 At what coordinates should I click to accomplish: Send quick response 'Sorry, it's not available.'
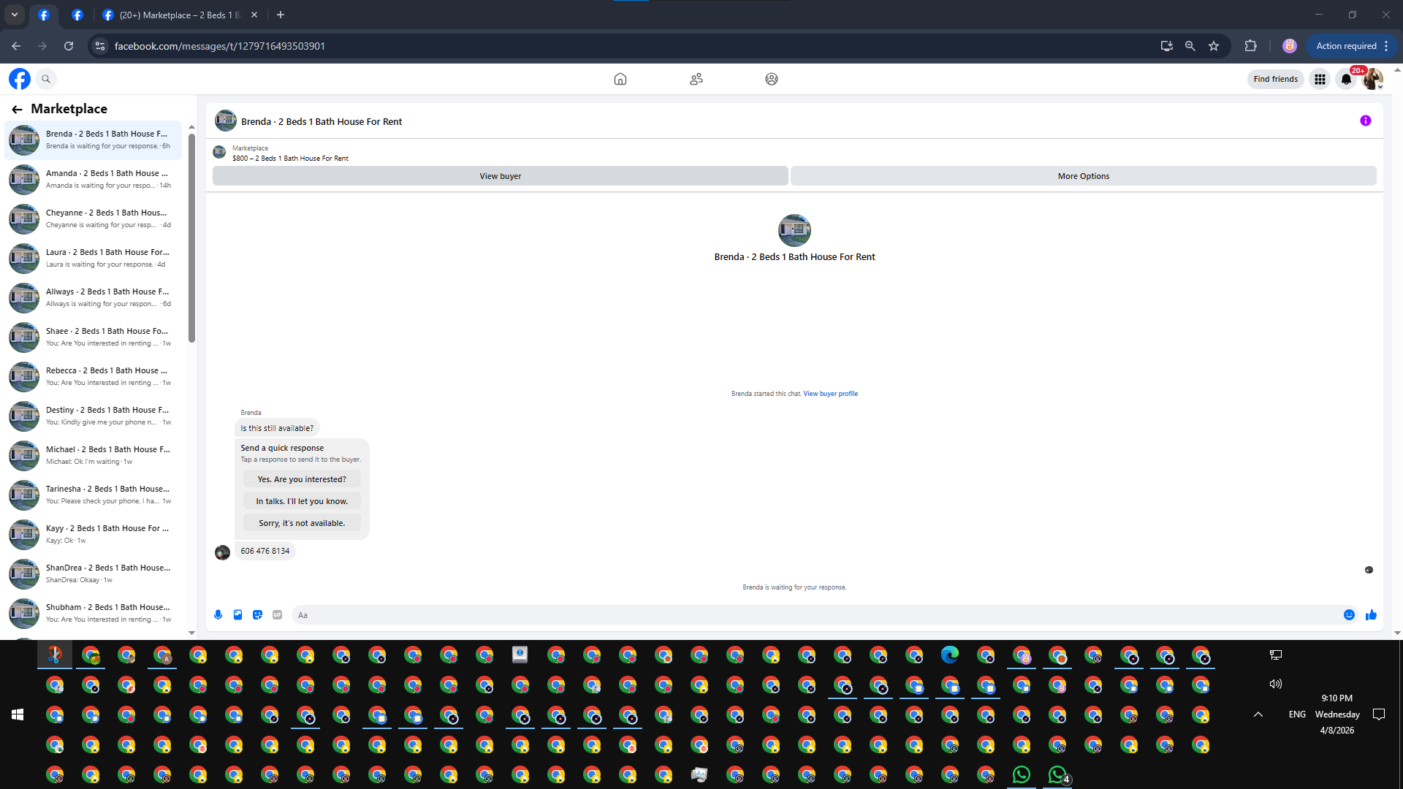[302, 523]
